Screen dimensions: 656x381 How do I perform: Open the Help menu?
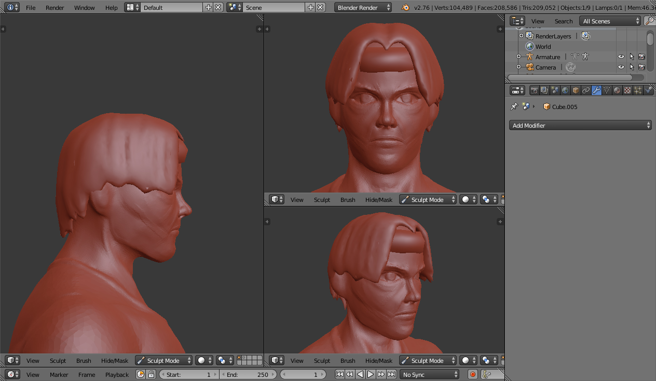[x=111, y=7]
